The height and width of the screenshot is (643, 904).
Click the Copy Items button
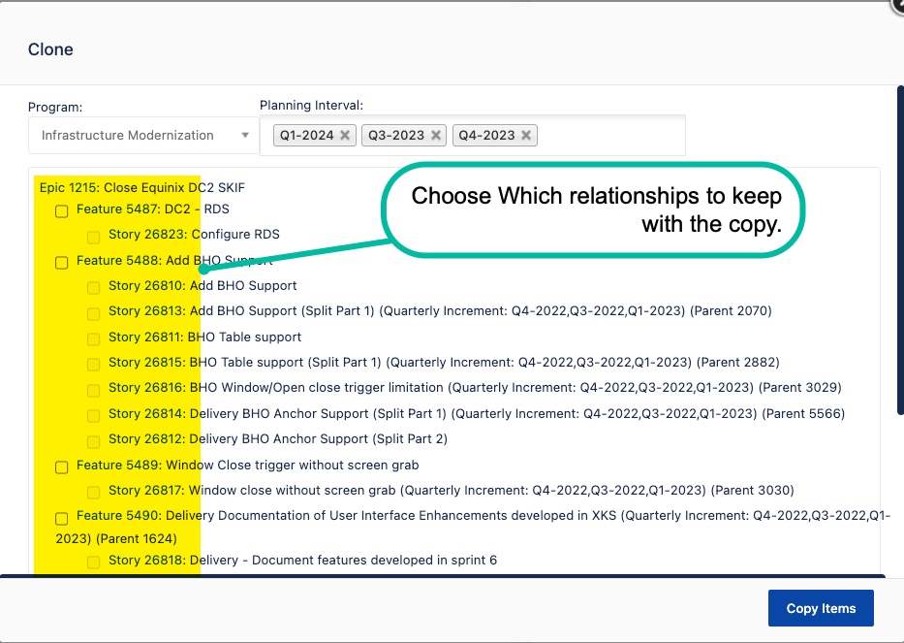pyautogui.click(x=821, y=608)
